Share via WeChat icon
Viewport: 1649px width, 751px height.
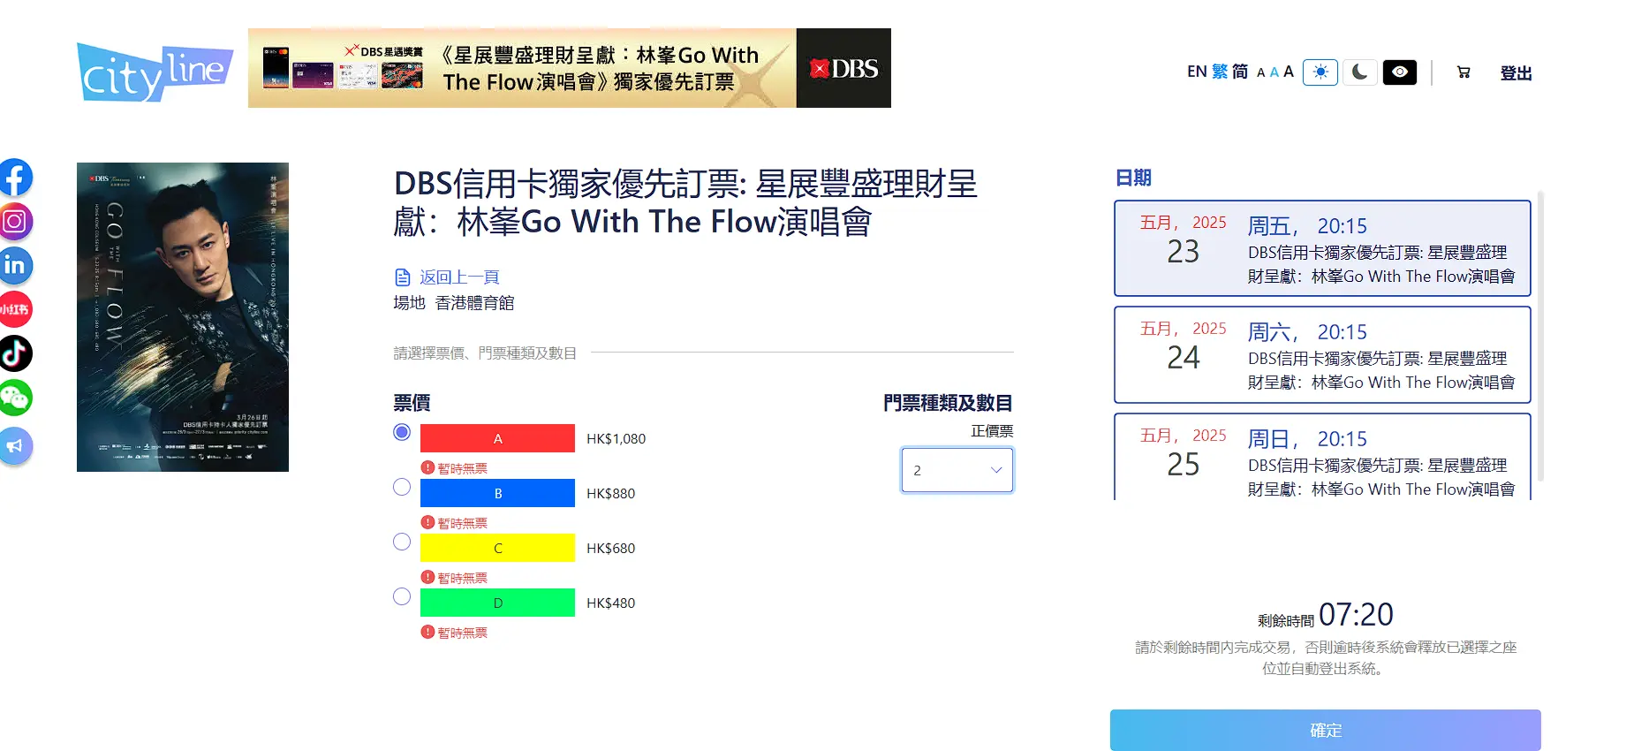[15, 398]
